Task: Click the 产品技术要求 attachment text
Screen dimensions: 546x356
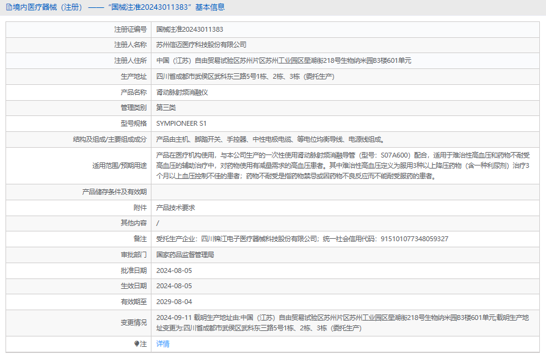Action: (175, 208)
